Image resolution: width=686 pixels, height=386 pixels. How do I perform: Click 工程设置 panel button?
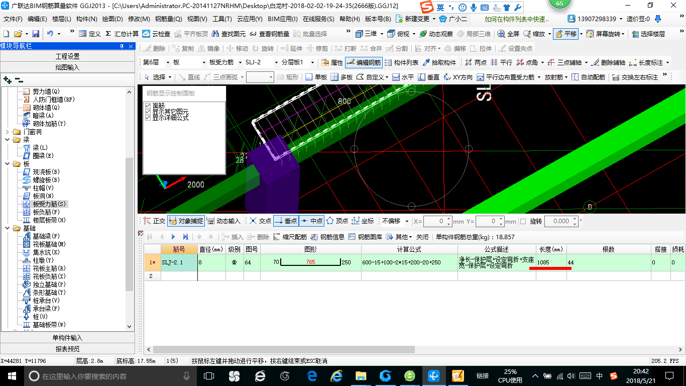[67, 56]
